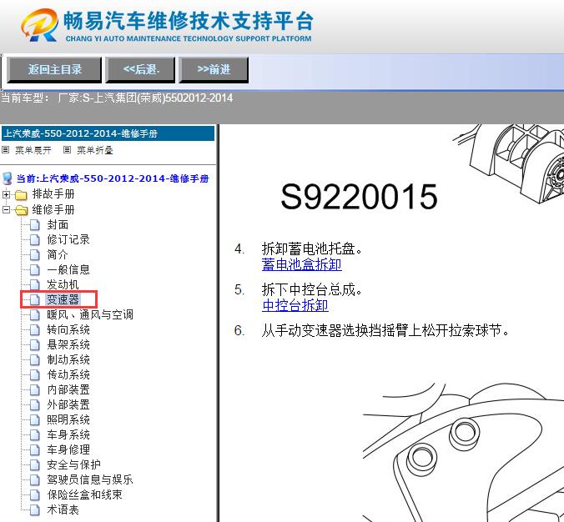Click the page icon next to 传动系统
564x522 pixels.
coord(34,375)
